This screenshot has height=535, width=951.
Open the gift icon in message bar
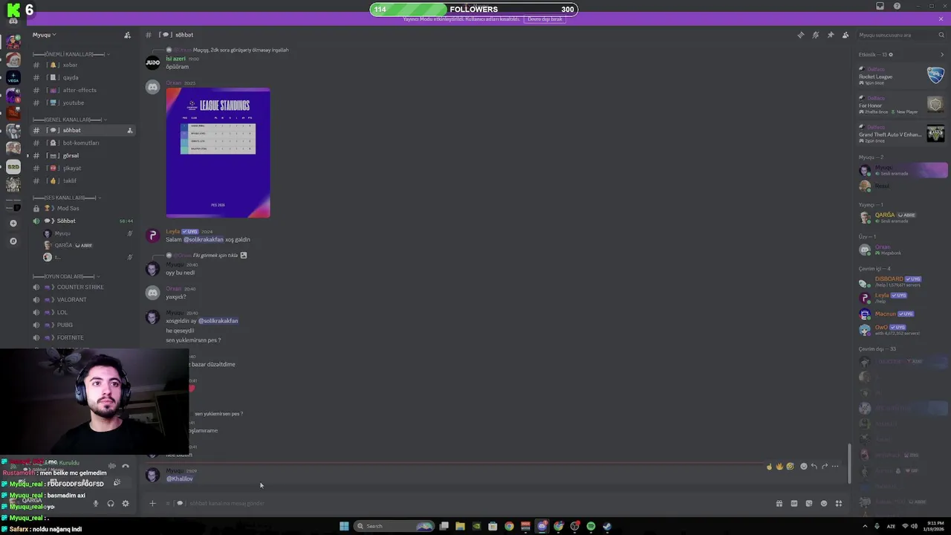[779, 503]
